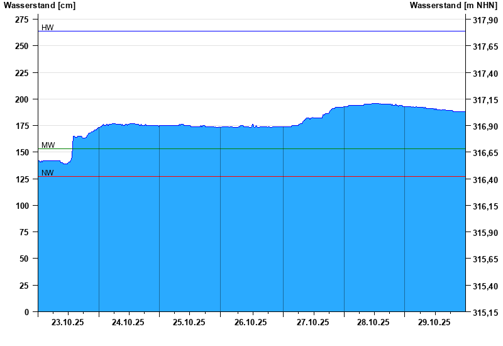The height and width of the screenshot is (346, 503).
Task: Click the green MW threshold line
Action: click(251, 148)
